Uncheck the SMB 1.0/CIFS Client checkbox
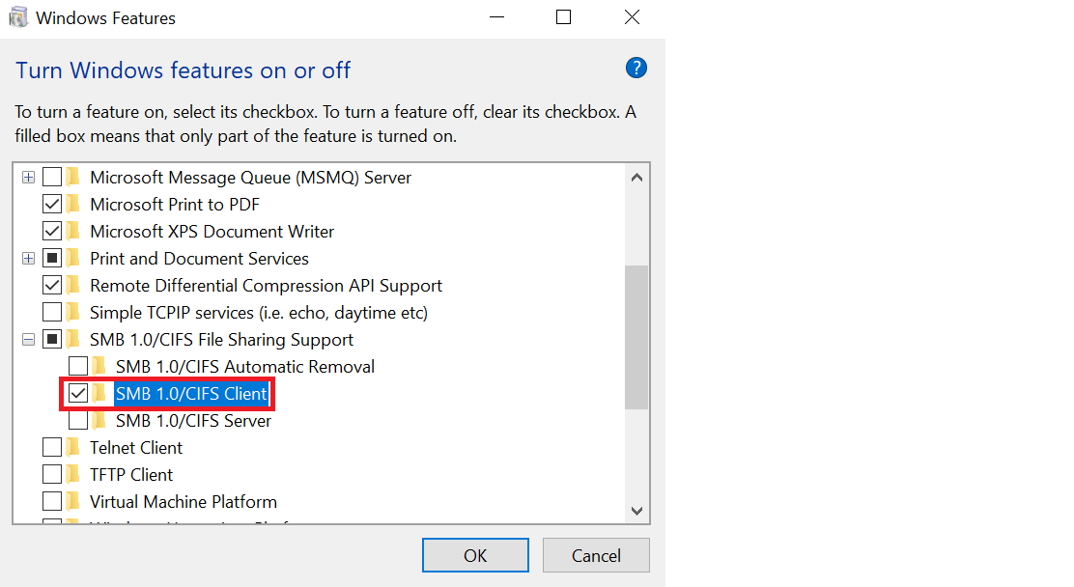 [x=78, y=394]
